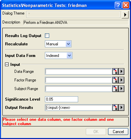Open the Subject Range arrow menu
The image size is (131, 139).
(121, 89)
